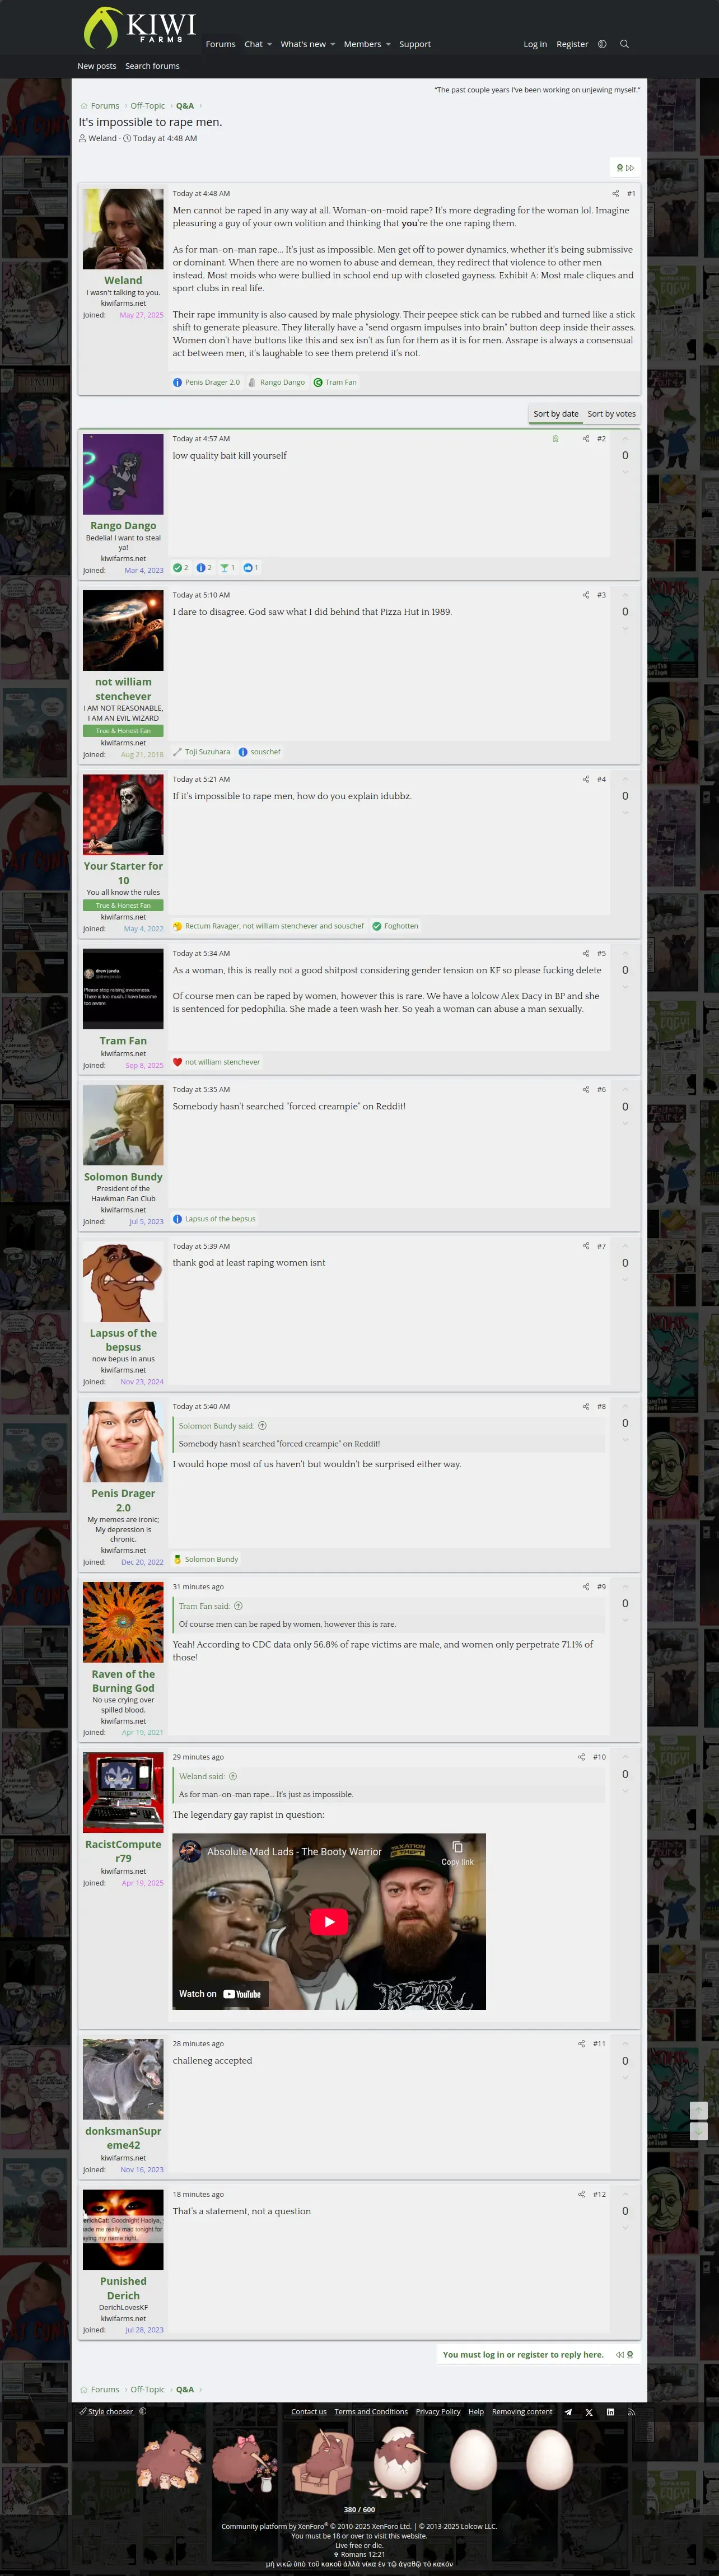Click the Register link
The width and height of the screenshot is (719, 2576).
(572, 44)
